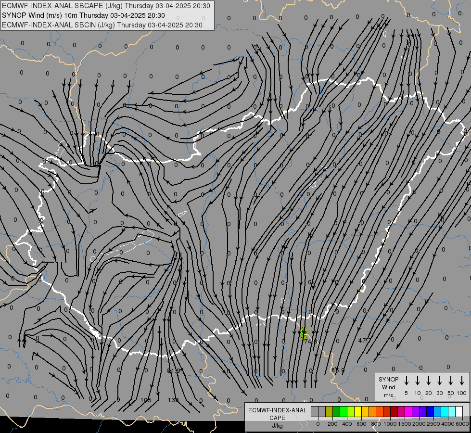This screenshot has width=471, height=433.
Task: Click the 30 speed label in the wind legend
Action: point(439,393)
